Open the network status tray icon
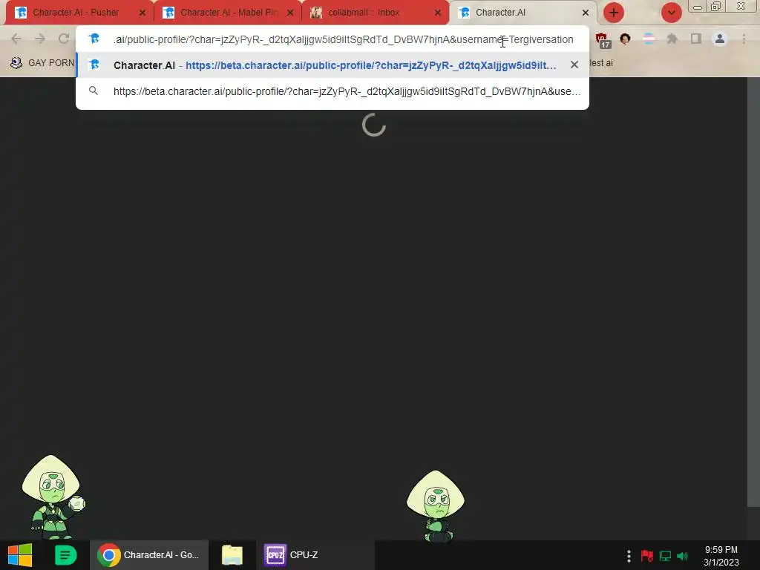Viewport: 760px width, 570px height. pyautogui.click(x=665, y=556)
